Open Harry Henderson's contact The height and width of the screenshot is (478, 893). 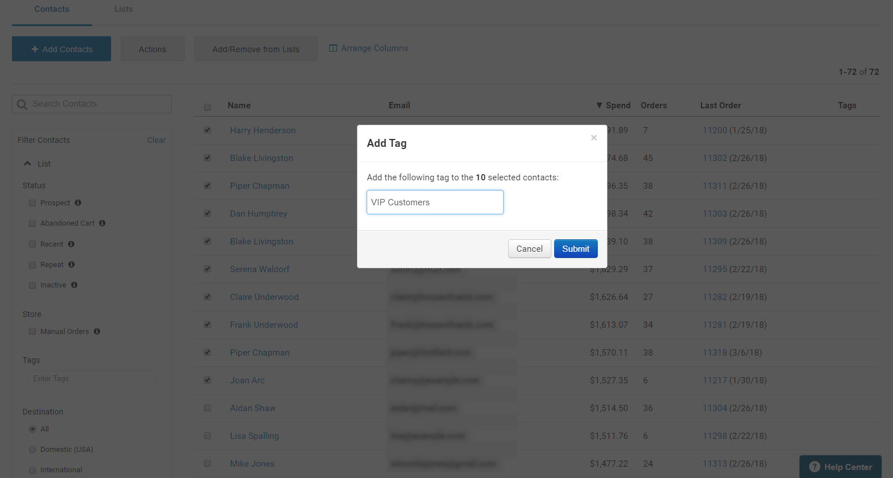click(263, 130)
